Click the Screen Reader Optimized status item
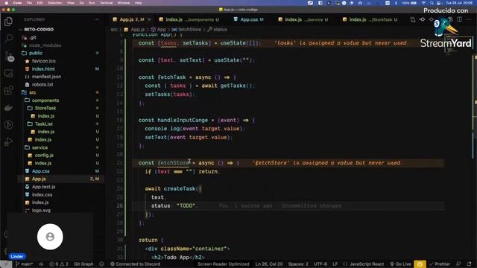Viewport: 477px width, 268px height. pos(224,264)
